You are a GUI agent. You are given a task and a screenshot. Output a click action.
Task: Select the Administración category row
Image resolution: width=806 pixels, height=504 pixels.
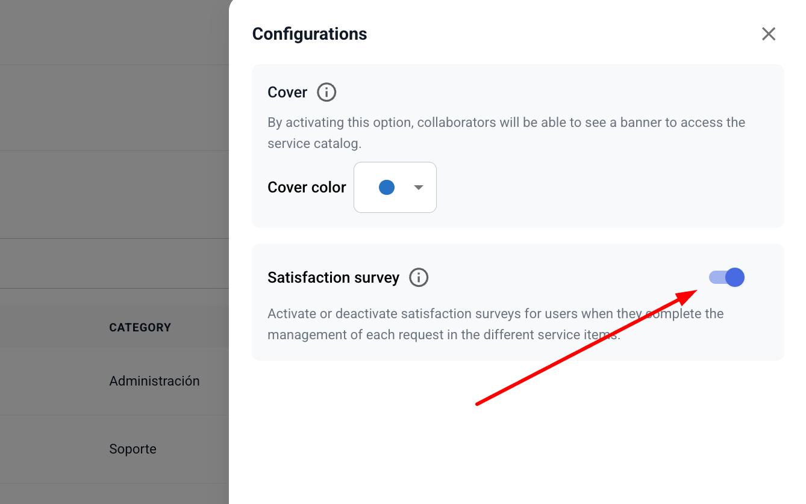[154, 381]
